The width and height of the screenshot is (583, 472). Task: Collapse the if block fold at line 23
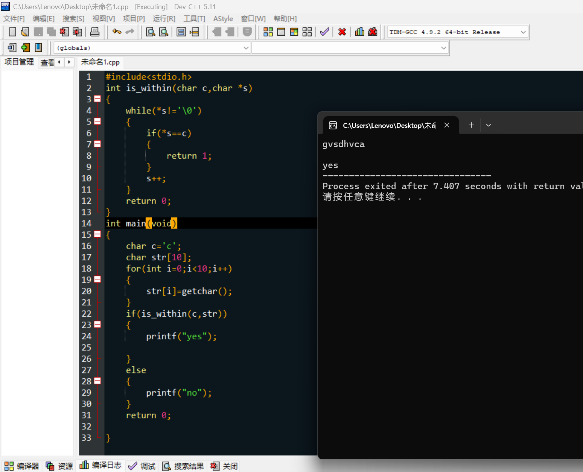click(x=97, y=325)
